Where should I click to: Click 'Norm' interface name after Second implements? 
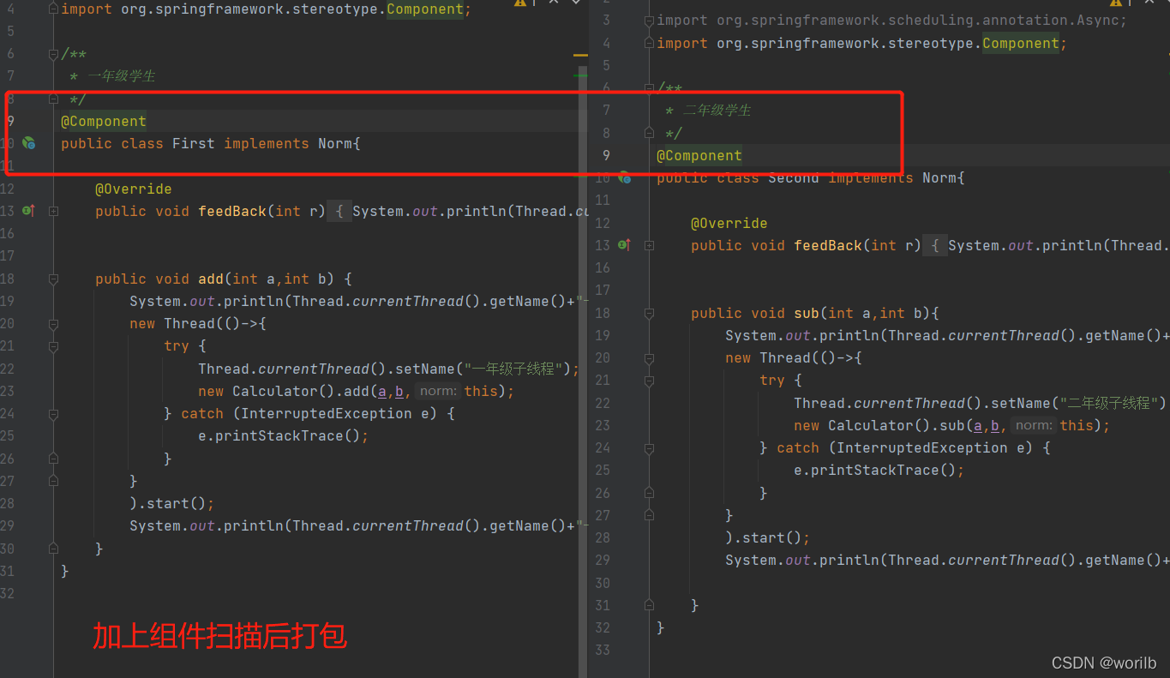tap(939, 177)
